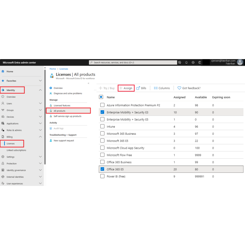Collapse the Billing section chevron
The width and height of the screenshot is (245, 245).
point(40,137)
